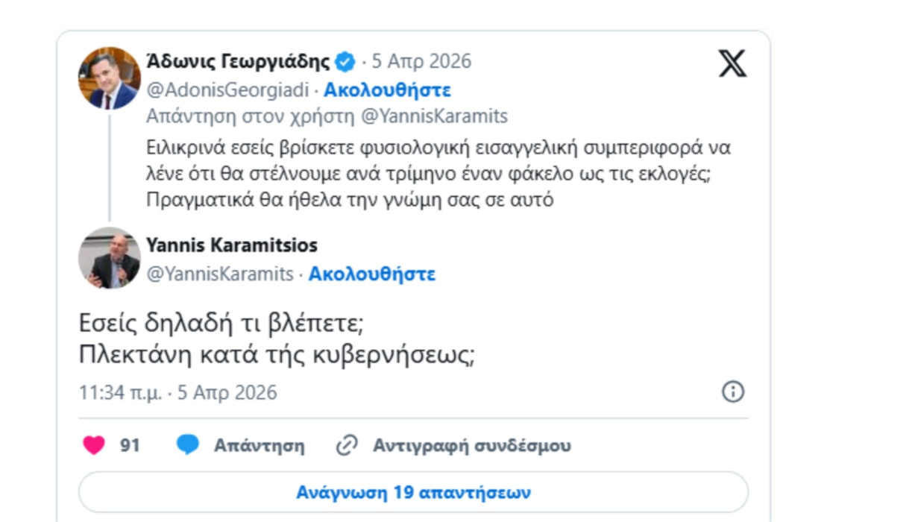Viewport: 912px width, 522px height.
Task: Click the @YannisKaramits handle under Yannis's name
Action: point(220,274)
